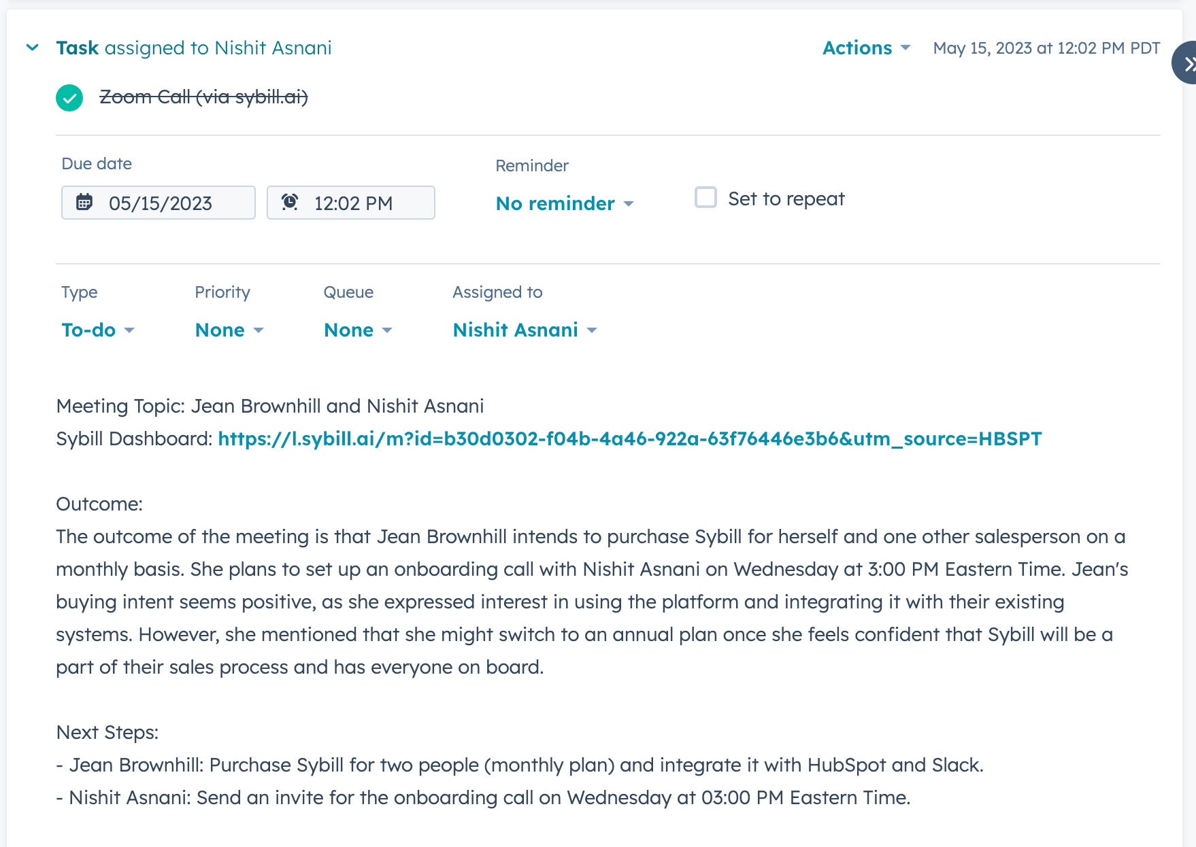Click the 05/15/2023 due date field
This screenshot has height=847, width=1196.
pos(159,203)
